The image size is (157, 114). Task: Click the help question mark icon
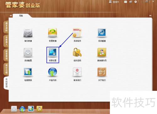point(136,2)
